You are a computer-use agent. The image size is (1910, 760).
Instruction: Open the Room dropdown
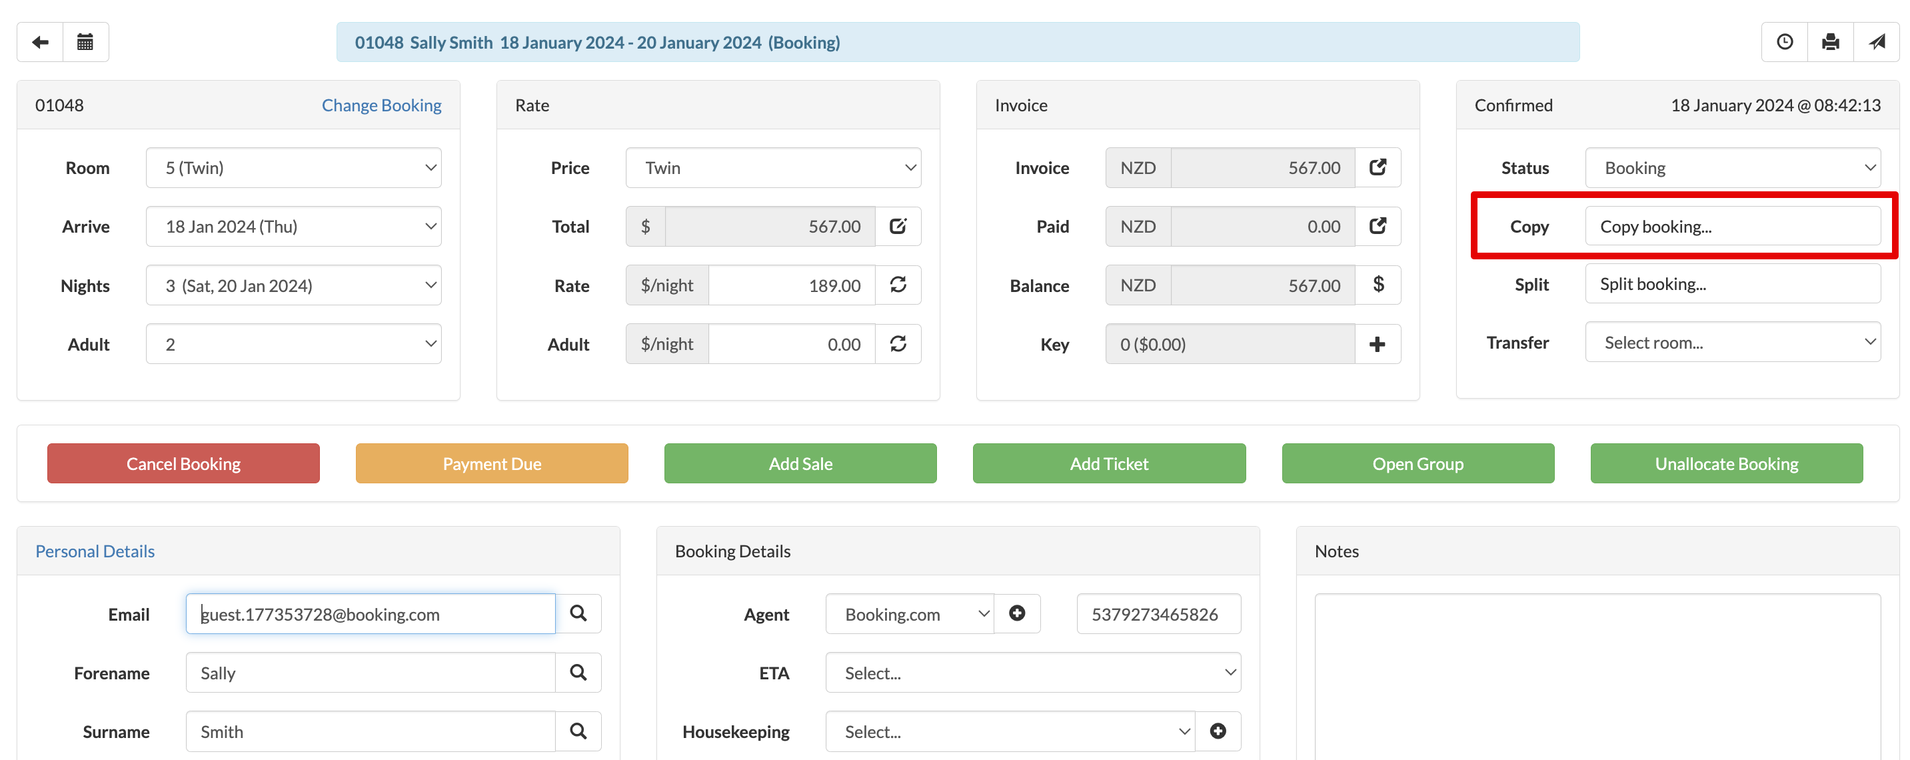click(294, 168)
